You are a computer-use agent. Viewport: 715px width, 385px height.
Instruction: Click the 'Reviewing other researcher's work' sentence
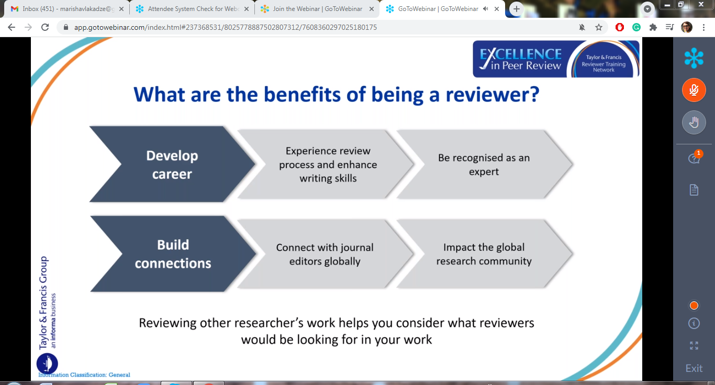[x=337, y=331]
